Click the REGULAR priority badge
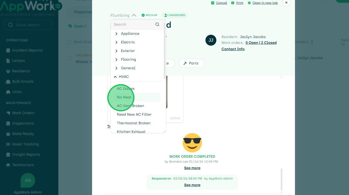This screenshot has width=349, height=195. click(149, 15)
